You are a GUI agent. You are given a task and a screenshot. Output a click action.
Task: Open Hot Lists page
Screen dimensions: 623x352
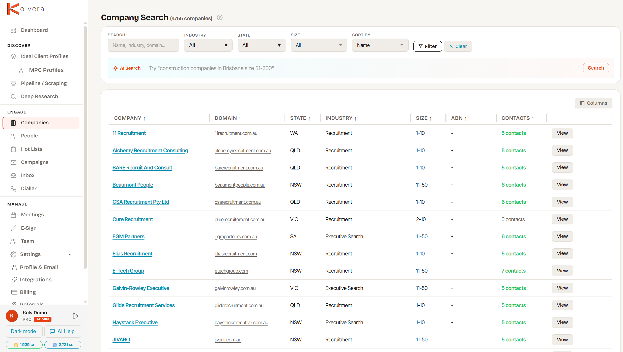tap(32, 149)
